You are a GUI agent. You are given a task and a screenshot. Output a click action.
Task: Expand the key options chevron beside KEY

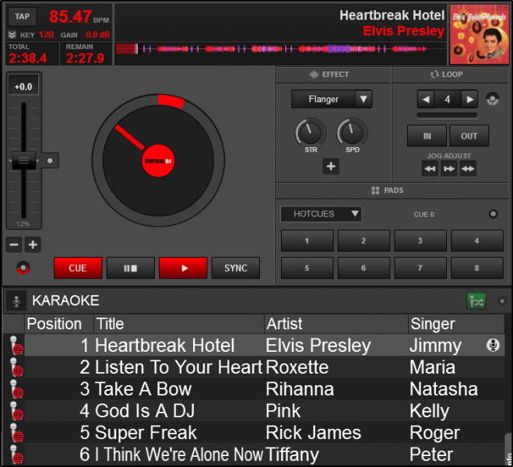(12, 35)
